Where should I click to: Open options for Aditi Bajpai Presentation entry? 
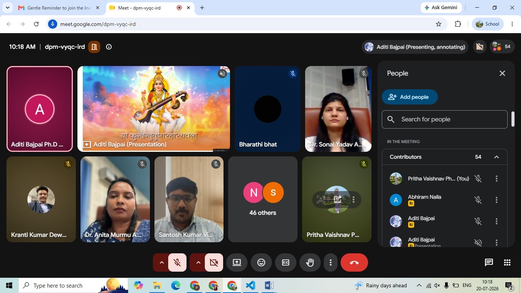pyautogui.click(x=497, y=242)
